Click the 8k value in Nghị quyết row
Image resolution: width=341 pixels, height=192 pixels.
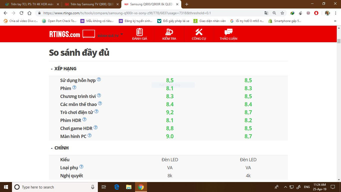170,175
